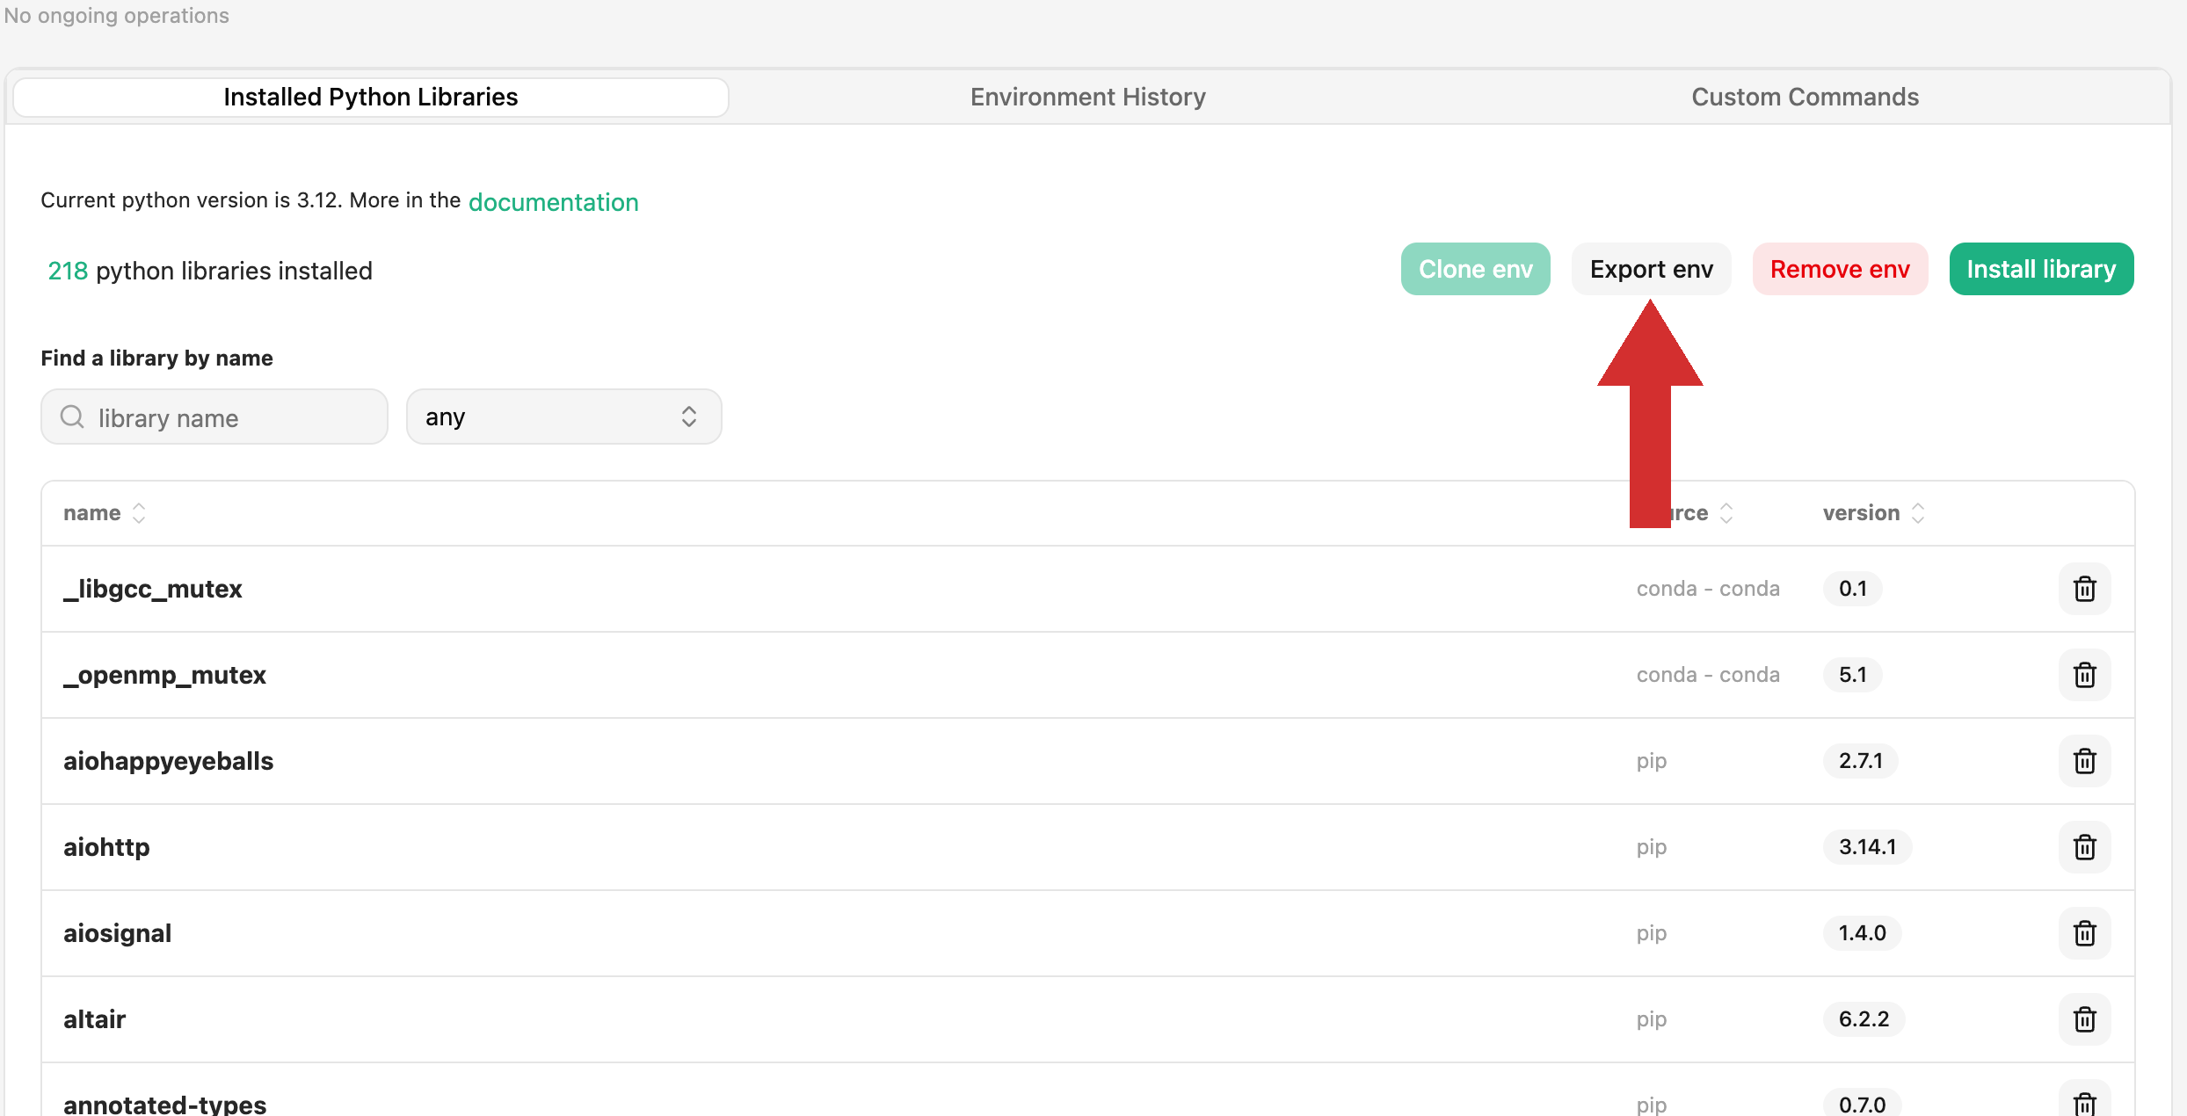This screenshot has height=1116, width=2187.
Task: Click the Export env button
Action: point(1651,269)
